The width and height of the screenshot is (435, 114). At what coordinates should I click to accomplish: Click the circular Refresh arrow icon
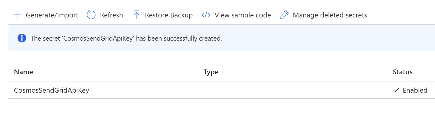click(91, 15)
